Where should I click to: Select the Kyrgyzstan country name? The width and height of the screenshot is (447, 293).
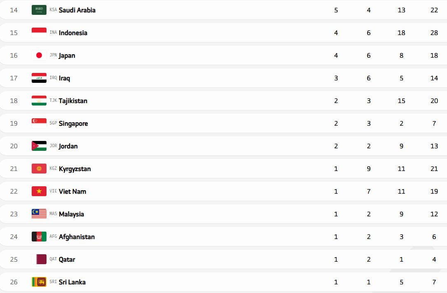click(74, 169)
